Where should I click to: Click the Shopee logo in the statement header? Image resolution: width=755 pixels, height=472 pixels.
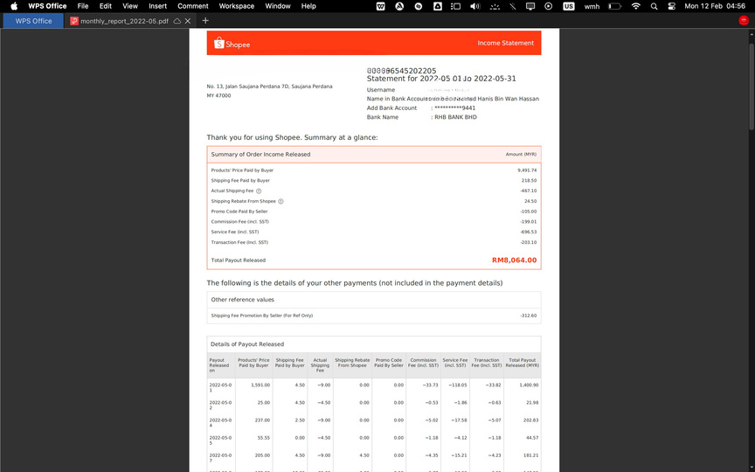pyautogui.click(x=232, y=44)
